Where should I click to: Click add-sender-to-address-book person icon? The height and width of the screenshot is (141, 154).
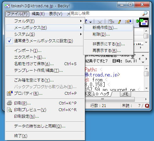[x=133, y=57]
